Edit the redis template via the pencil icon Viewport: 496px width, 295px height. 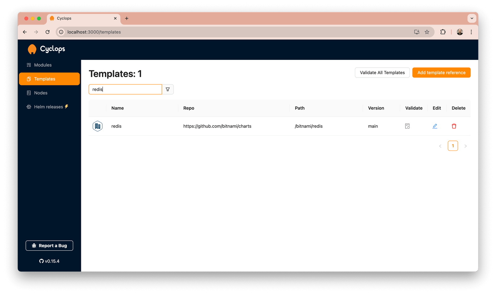(x=435, y=126)
